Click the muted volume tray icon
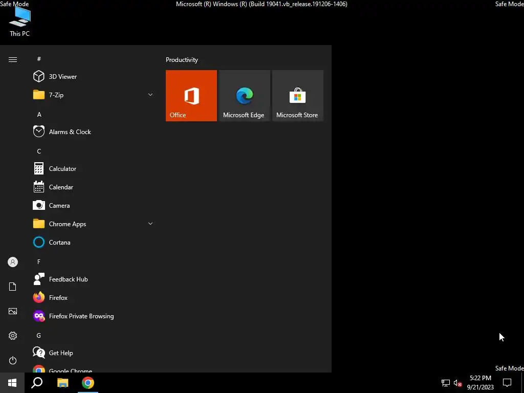This screenshot has width=524, height=393. click(x=458, y=383)
